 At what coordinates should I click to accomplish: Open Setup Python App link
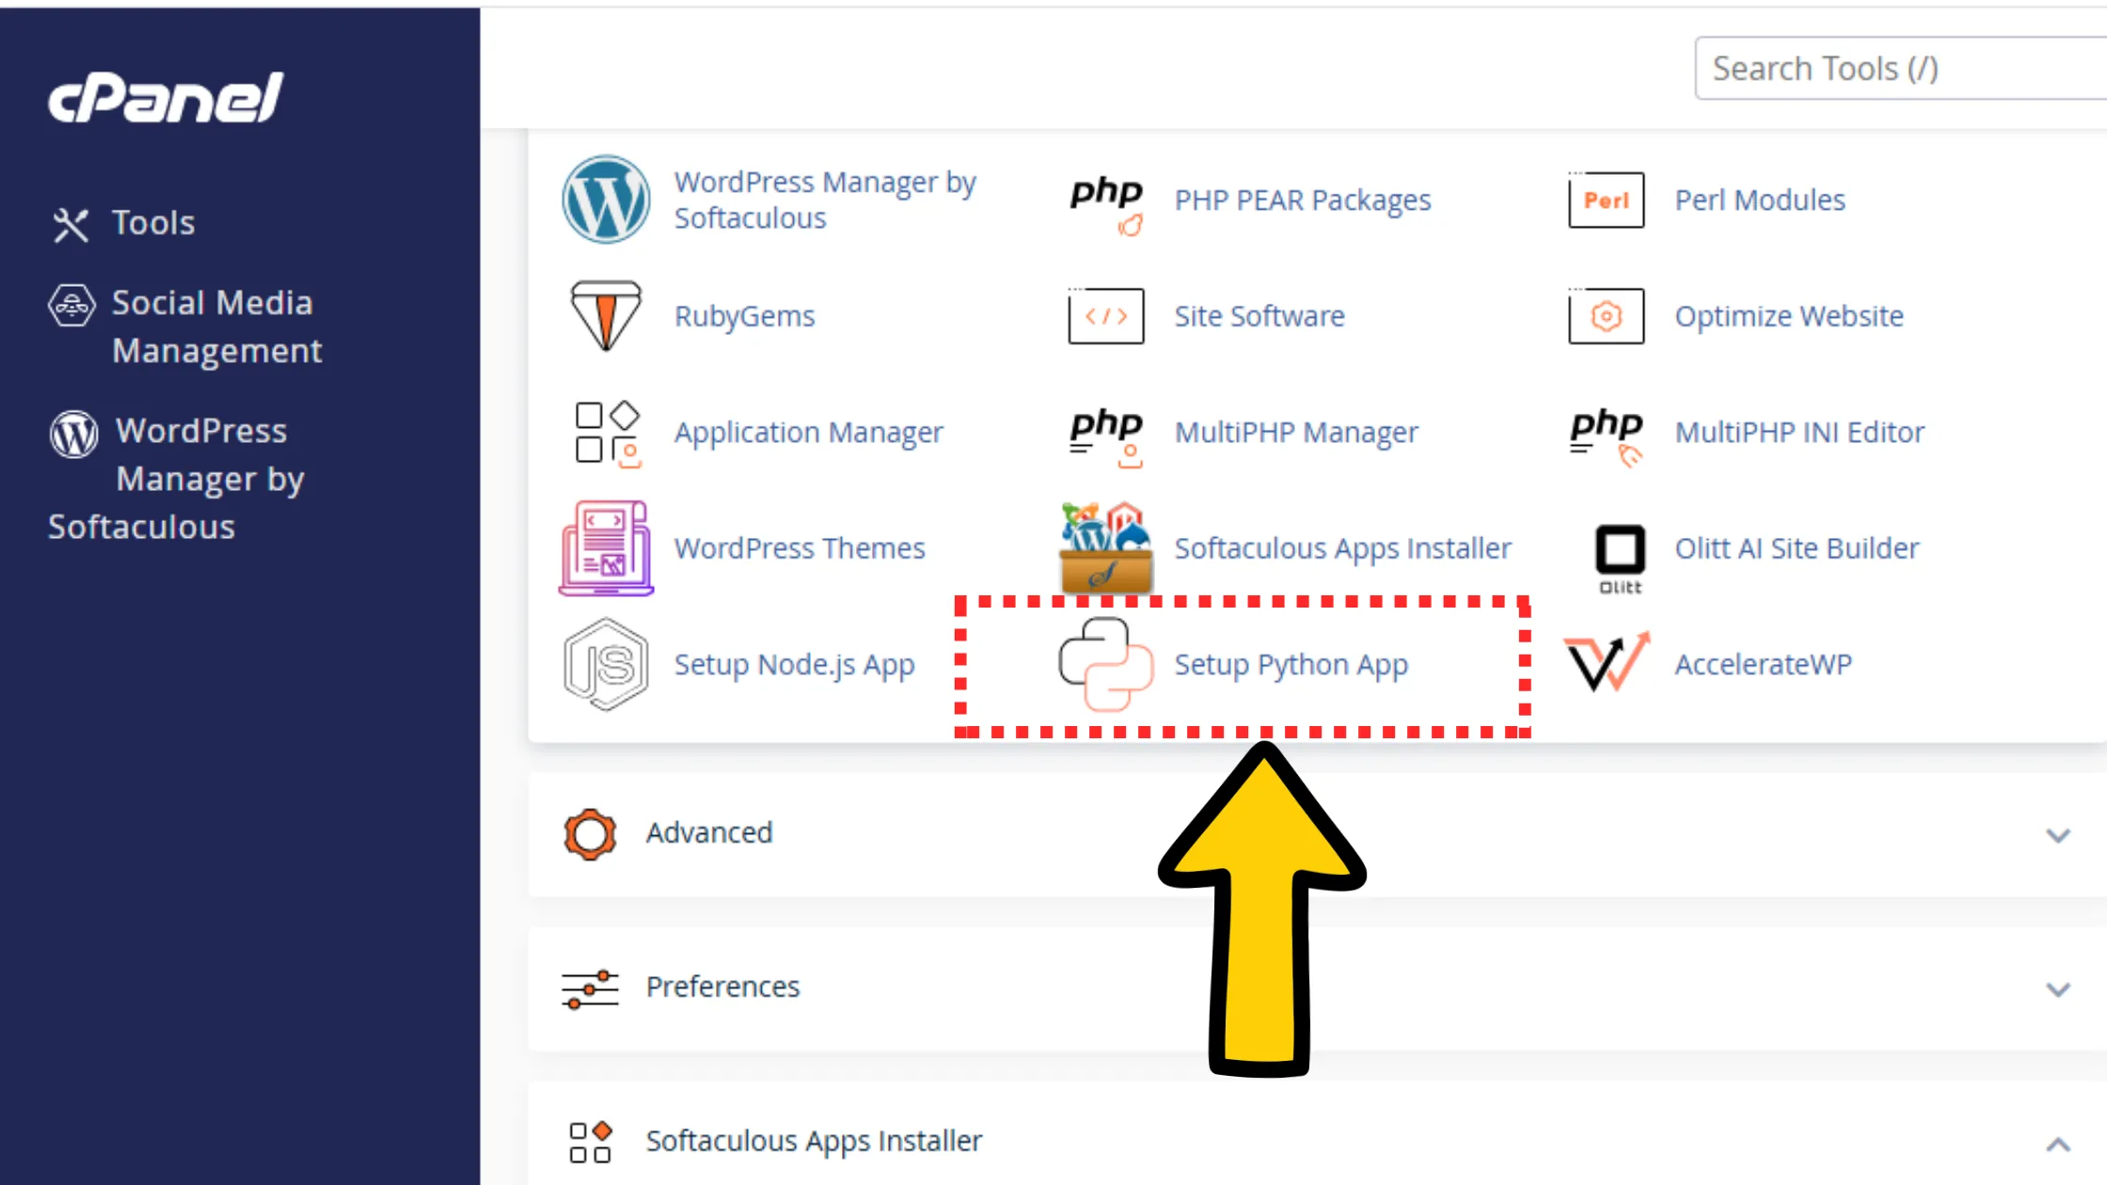point(1291,664)
